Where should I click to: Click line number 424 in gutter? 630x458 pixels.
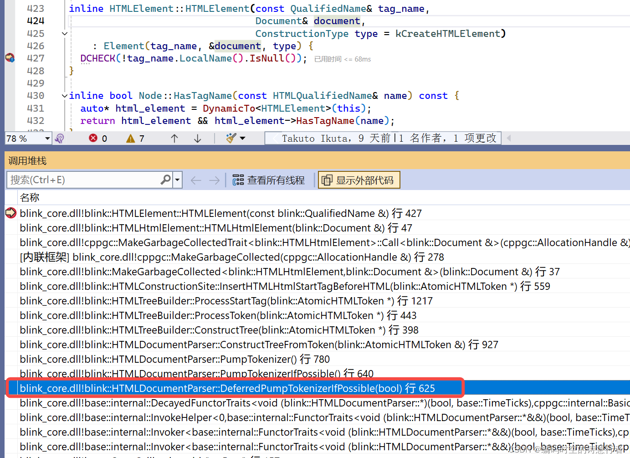coord(36,21)
